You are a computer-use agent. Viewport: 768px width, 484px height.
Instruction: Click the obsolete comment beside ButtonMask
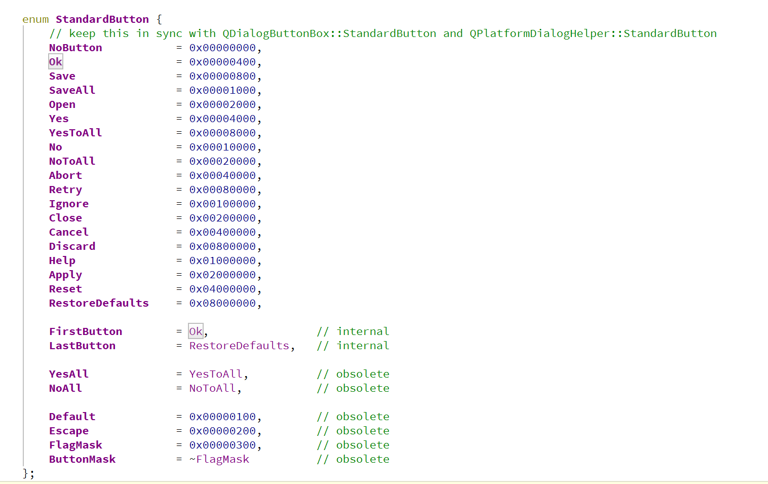(353, 459)
